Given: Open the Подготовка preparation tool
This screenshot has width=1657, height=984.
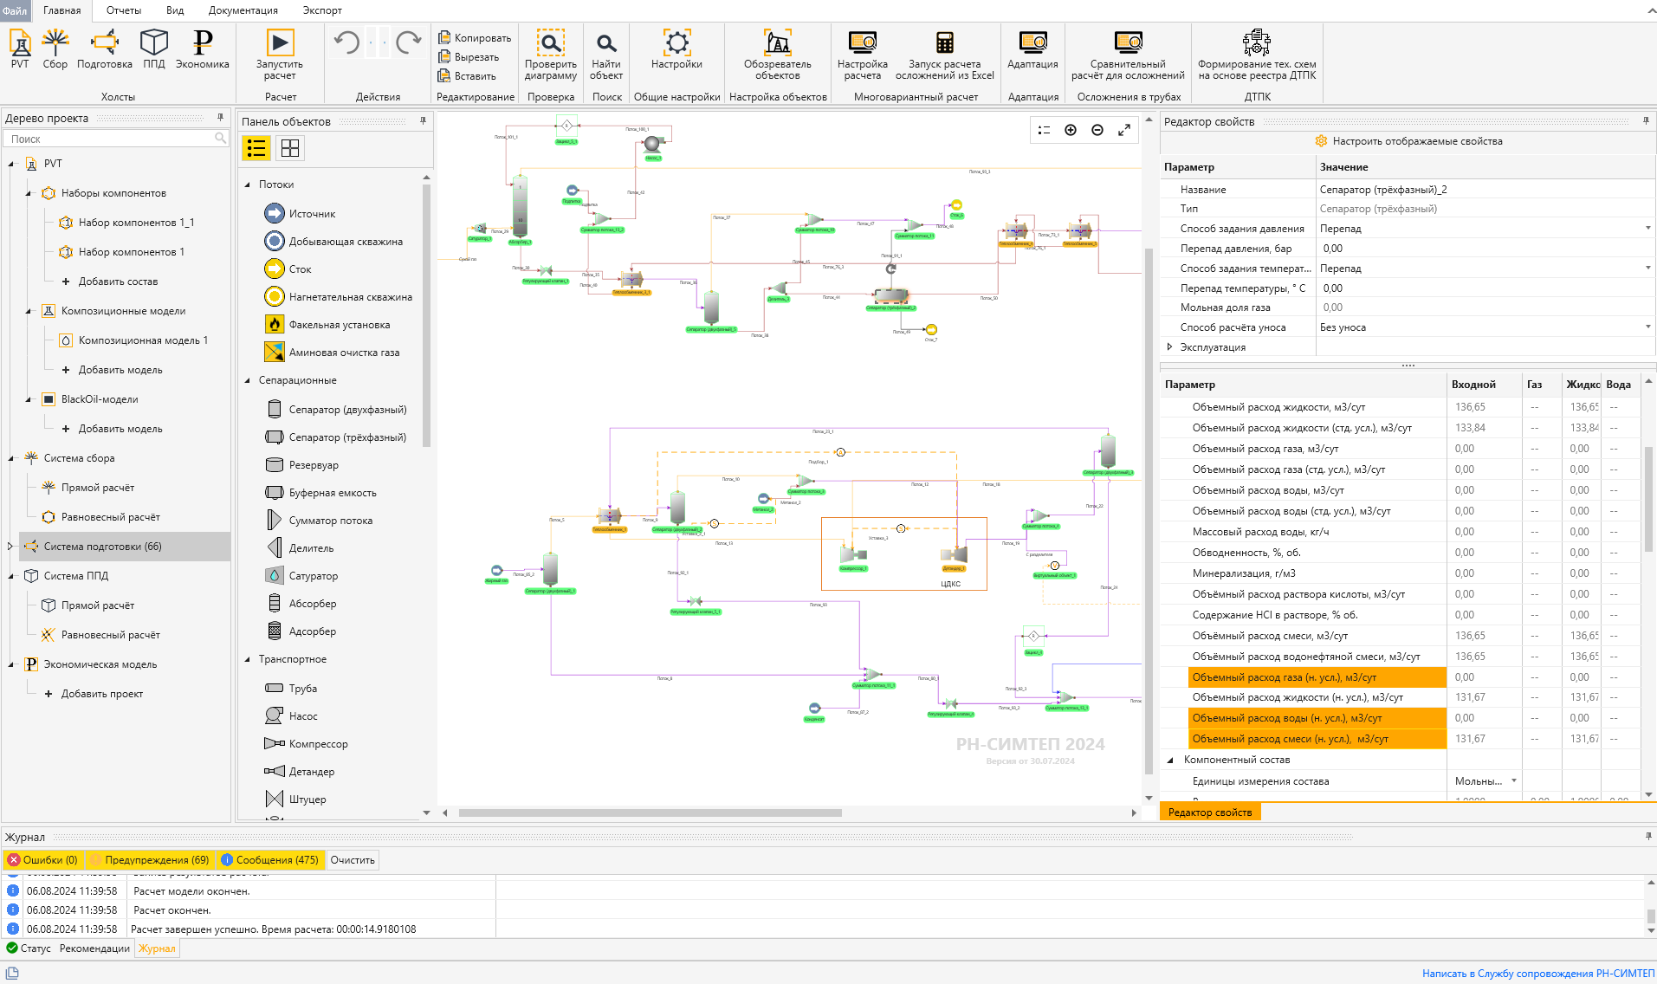Looking at the screenshot, I should coord(105,49).
